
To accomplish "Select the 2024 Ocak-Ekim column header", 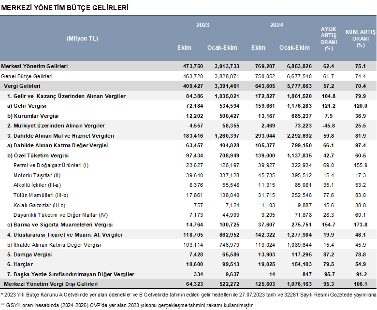I will (294, 47).
